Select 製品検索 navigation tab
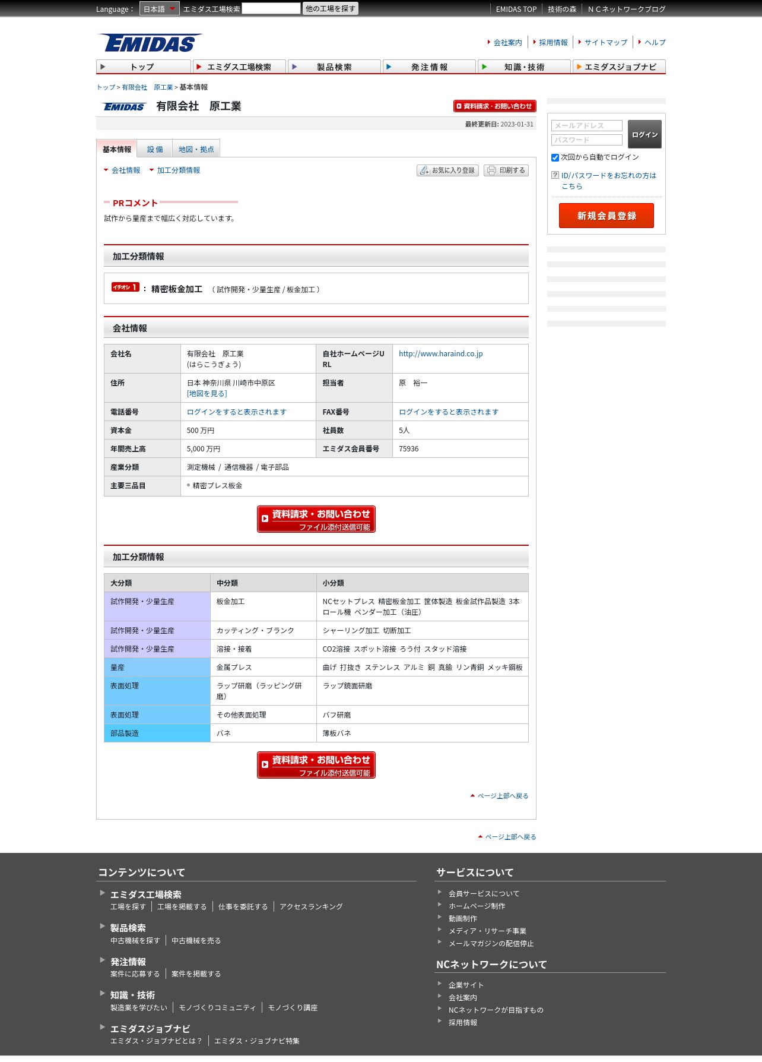 click(334, 67)
